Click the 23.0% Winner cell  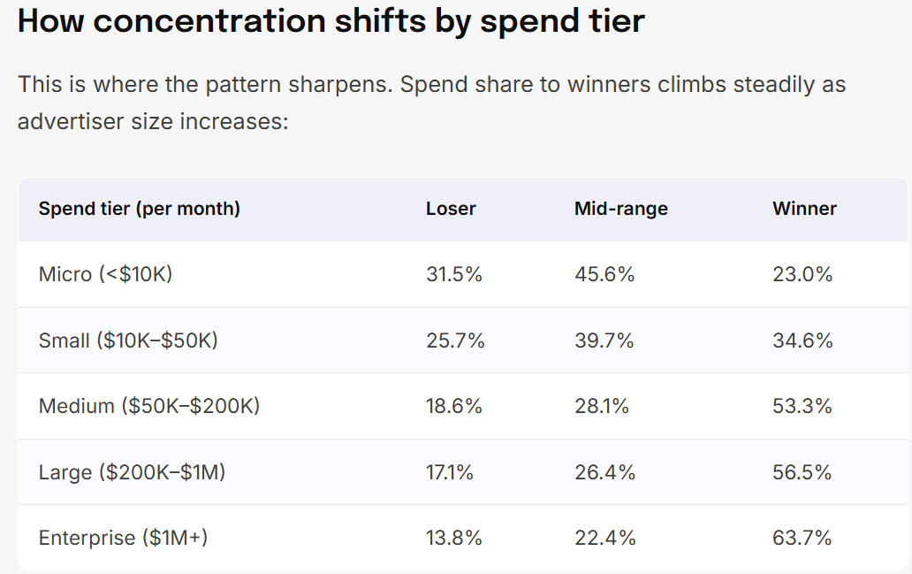coord(802,274)
